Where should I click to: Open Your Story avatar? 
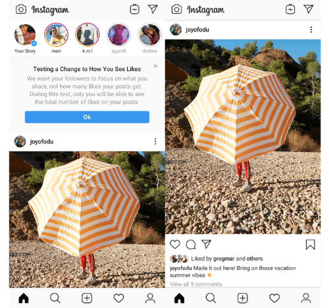coord(25,35)
